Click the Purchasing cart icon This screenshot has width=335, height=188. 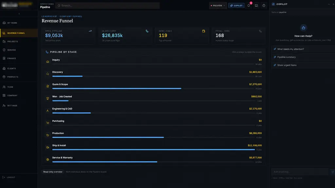click(48, 123)
